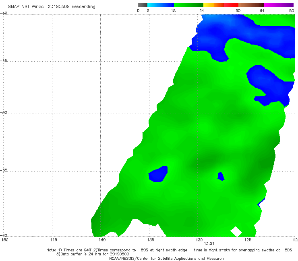This screenshot has width=298, height=261.
Task: Click the longitude axis label '-135'
Action: pos(149,240)
